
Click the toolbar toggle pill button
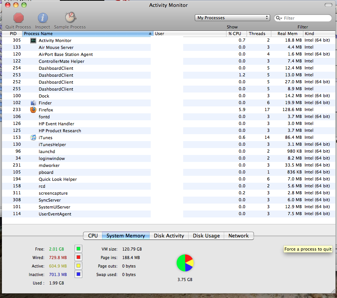(328, 5)
